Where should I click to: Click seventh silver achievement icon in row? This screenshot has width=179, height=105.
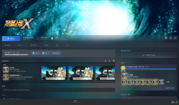[x=161, y=82]
